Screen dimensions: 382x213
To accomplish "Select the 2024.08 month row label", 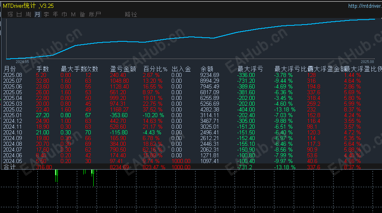I will [x=12, y=144].
